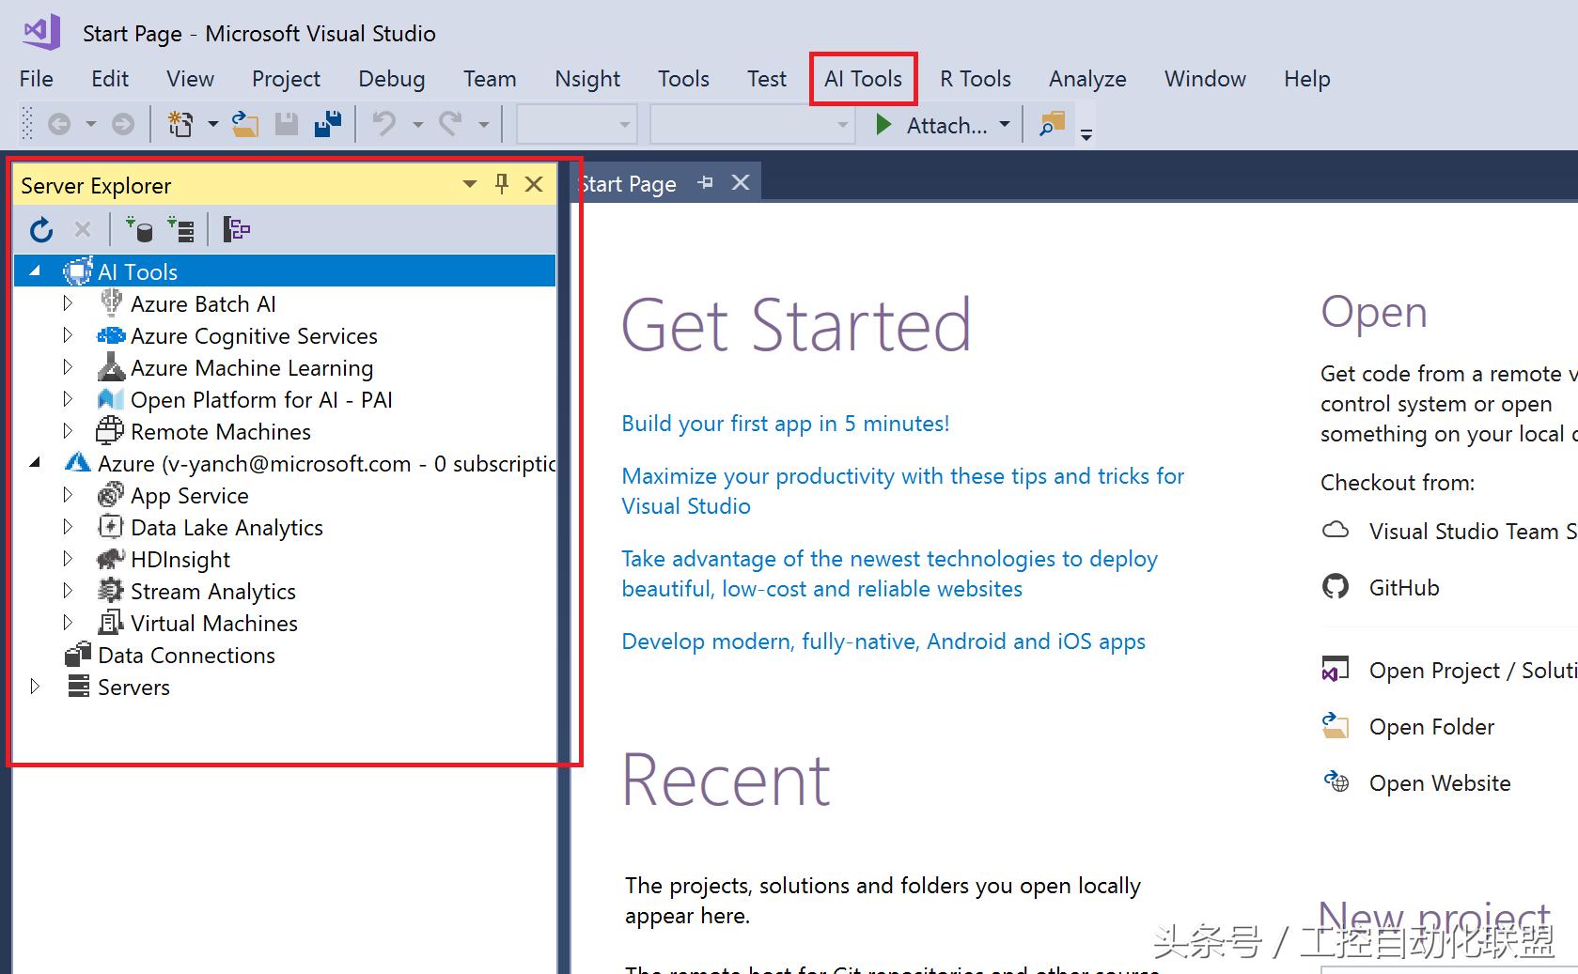Click the Open File folder icon

(245, 124)
